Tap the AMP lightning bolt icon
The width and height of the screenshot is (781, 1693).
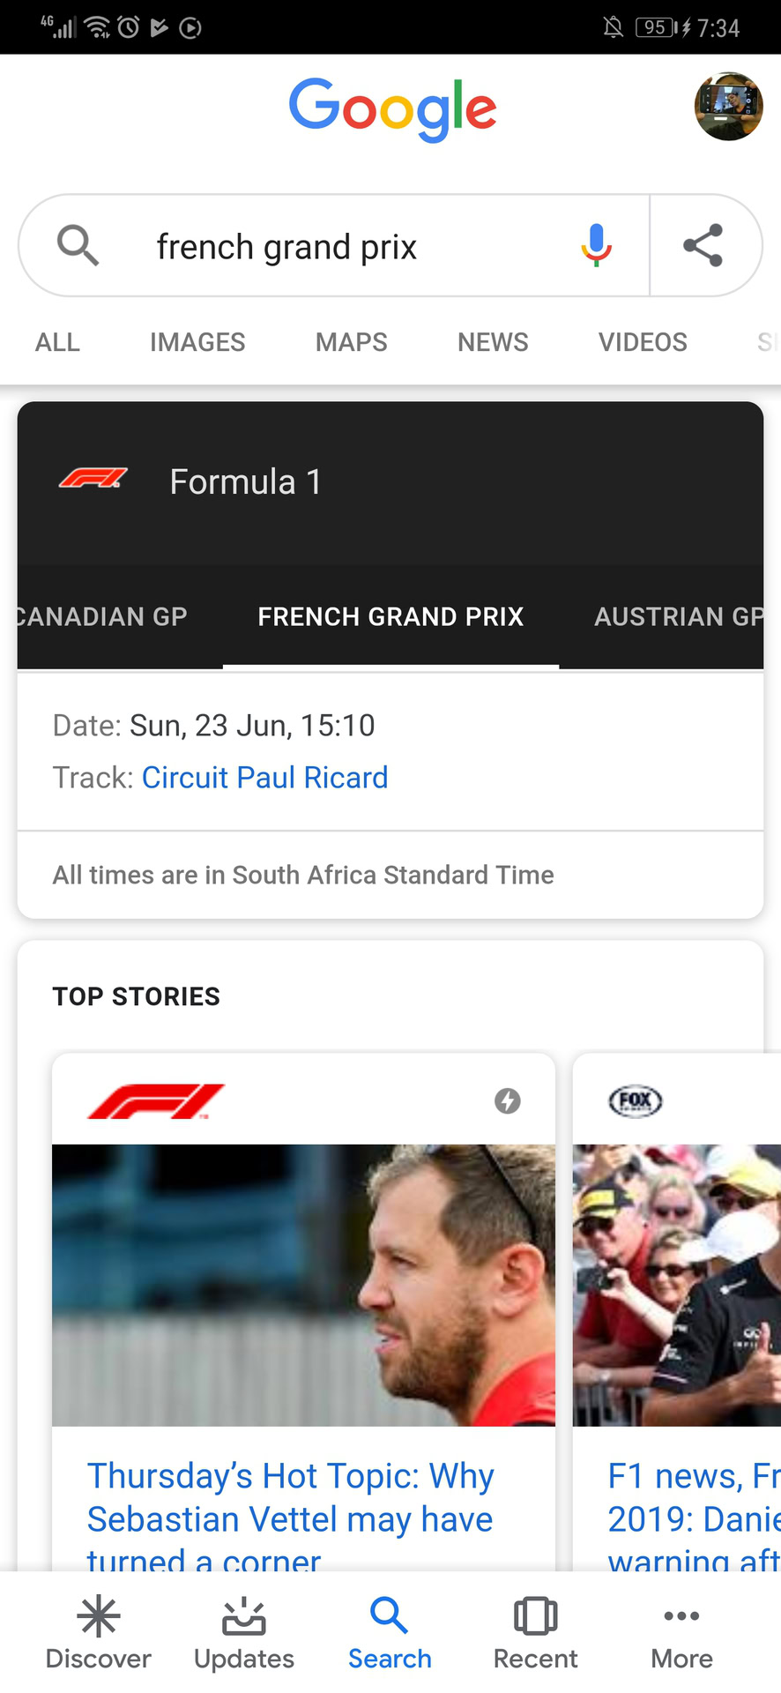click(x=507, y=1100)
